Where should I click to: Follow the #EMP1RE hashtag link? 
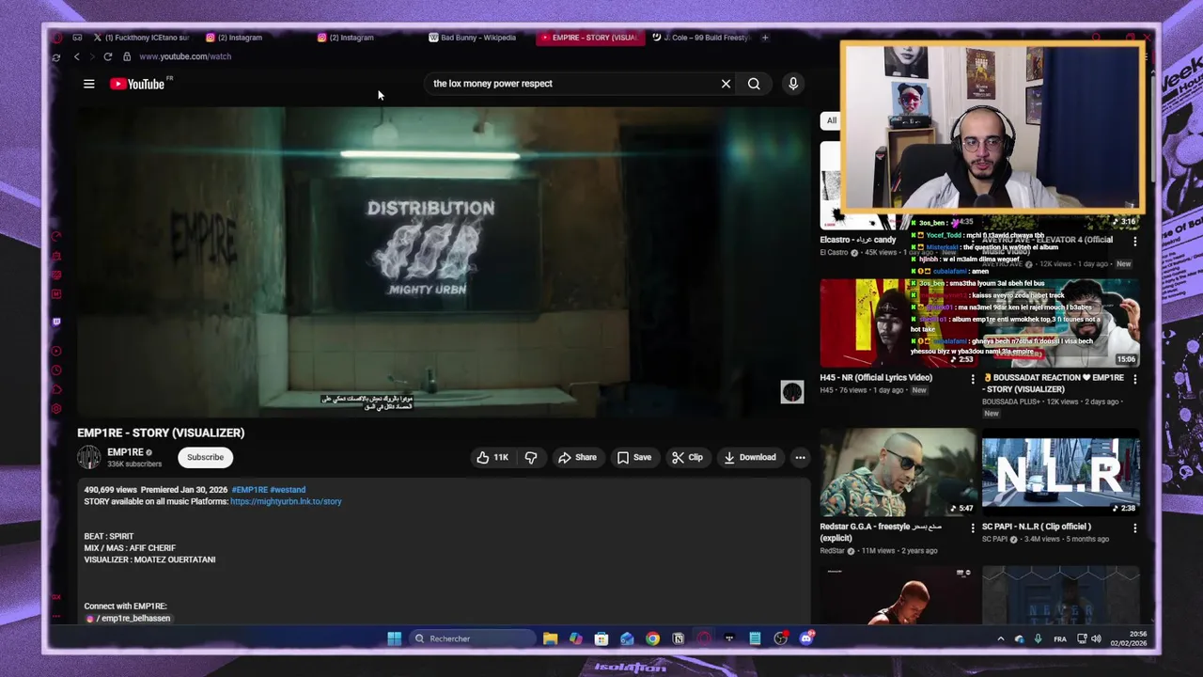[x=249, y=490]
